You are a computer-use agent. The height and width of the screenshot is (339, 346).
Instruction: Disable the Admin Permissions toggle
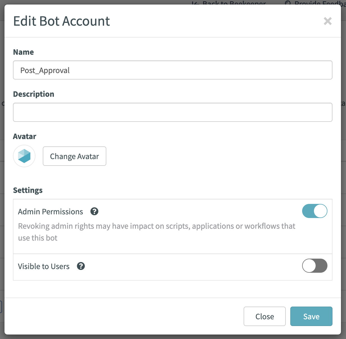point(315,211)
